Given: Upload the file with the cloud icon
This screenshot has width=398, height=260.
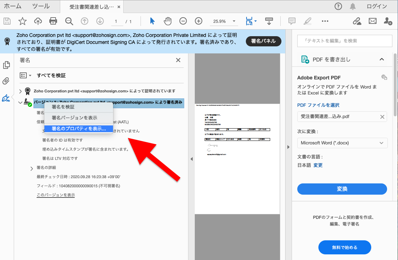Looking at the screenshot, I should pos(38,21).
